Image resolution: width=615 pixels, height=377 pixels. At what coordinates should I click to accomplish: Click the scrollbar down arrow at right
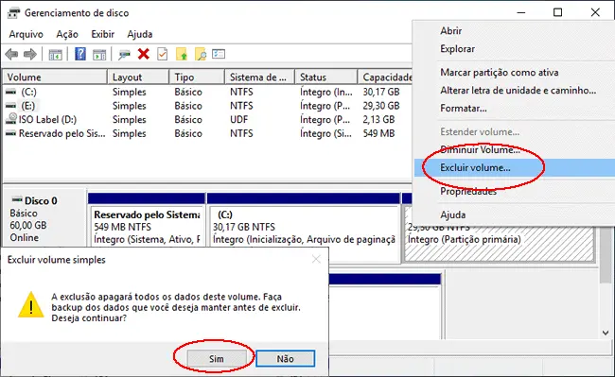(606, 333)
